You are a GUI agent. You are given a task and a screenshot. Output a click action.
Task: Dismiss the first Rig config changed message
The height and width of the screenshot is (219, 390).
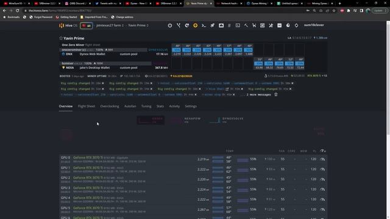pos(103,83)
